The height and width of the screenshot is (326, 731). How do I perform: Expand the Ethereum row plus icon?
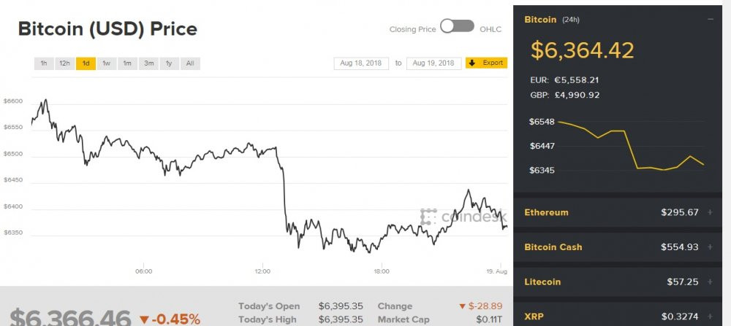click(x=710, y=213)
